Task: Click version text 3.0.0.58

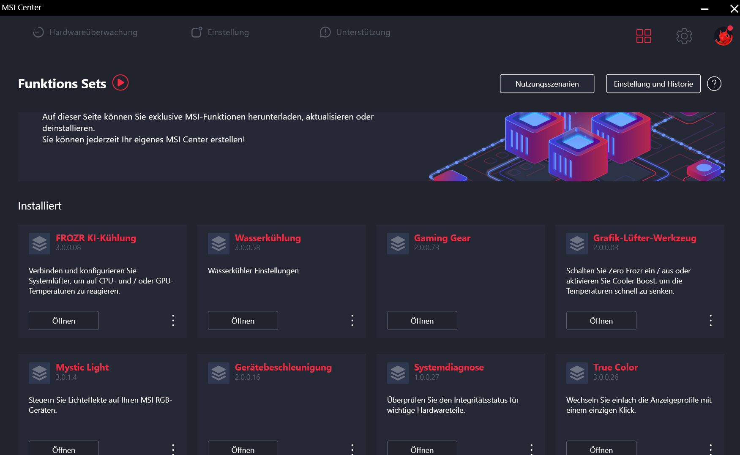Action: point(248,248)
